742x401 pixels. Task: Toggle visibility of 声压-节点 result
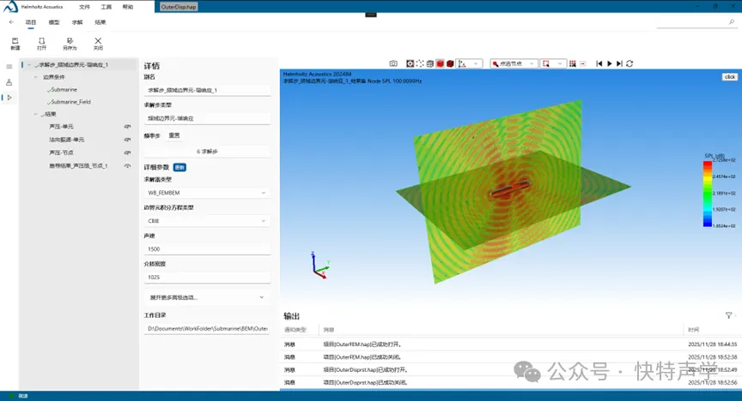127,153
